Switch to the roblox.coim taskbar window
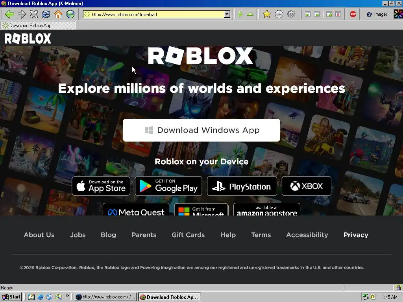The height and width of the screenshot is (302, 403). (105, 297)
